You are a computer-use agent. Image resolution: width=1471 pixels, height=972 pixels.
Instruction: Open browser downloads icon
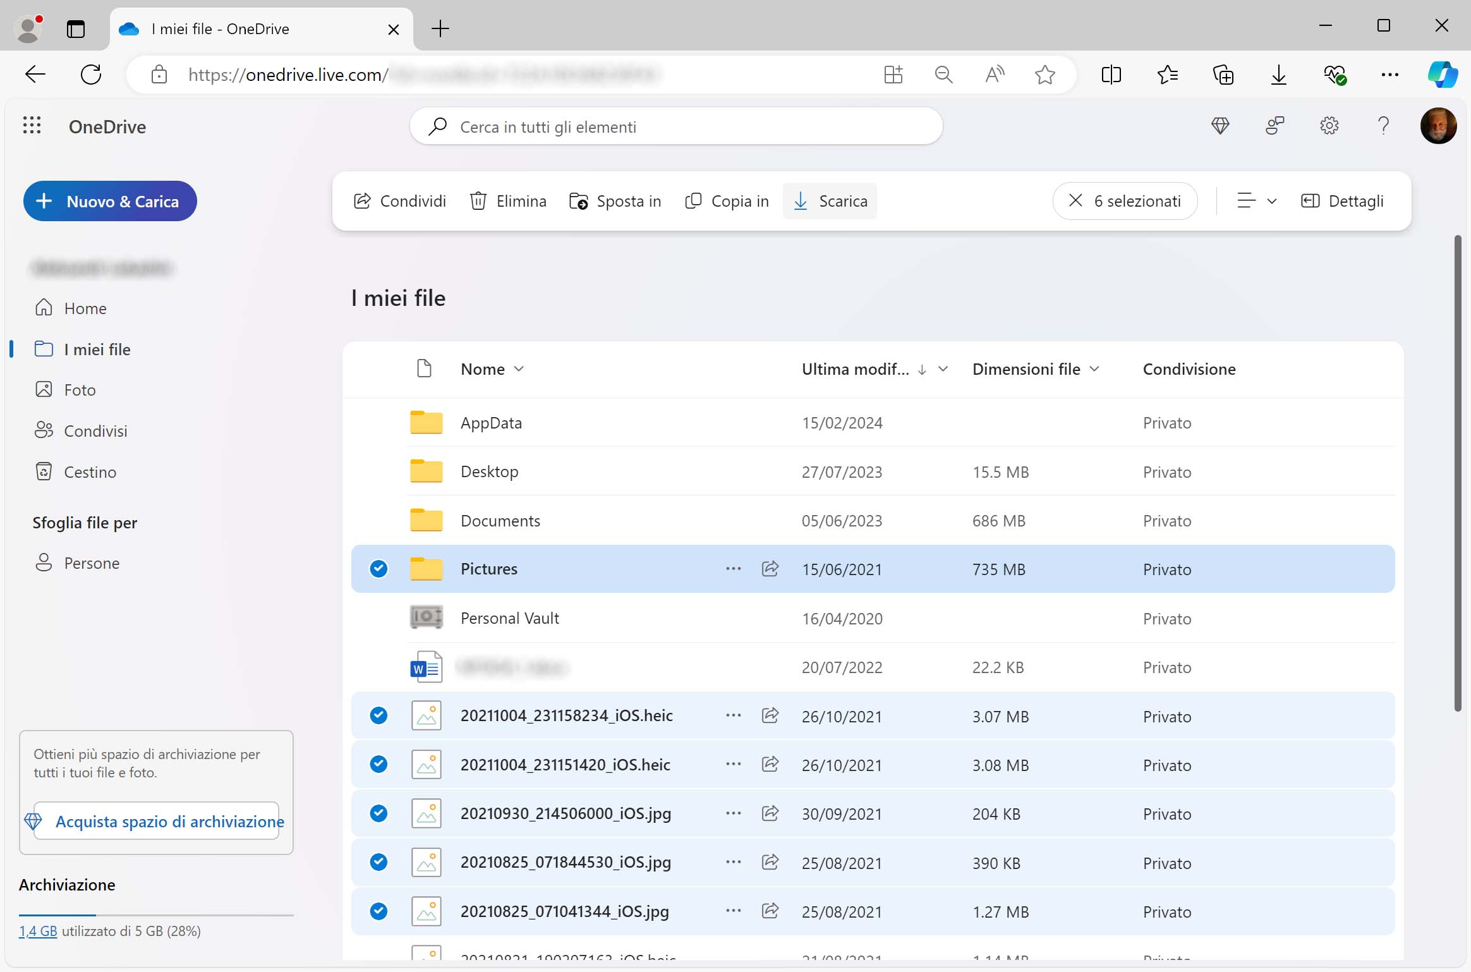(1278, 75)
